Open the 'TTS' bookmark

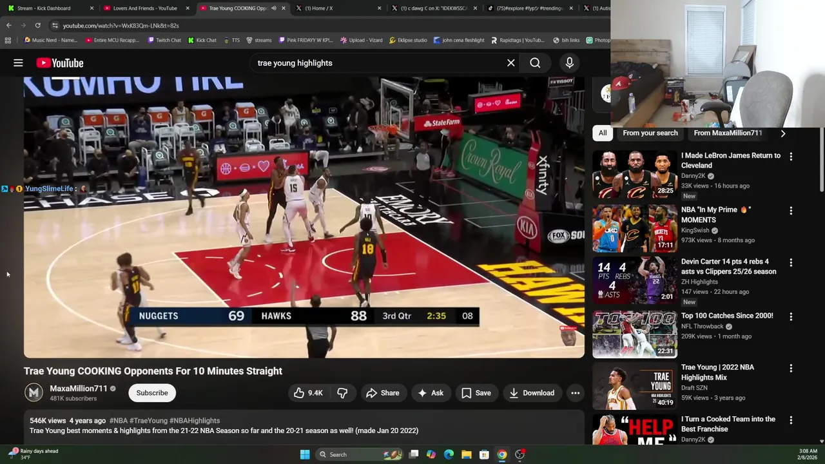tap(231, 40)
